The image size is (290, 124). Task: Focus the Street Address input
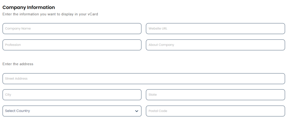tap(144, 79)
